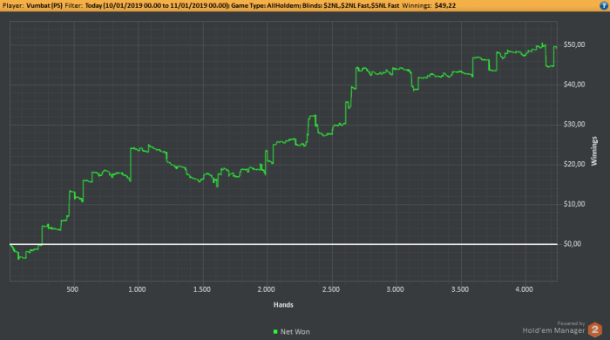Click the white zero baseline on graph
Screen dimensions: 610x340
[283, 244]
